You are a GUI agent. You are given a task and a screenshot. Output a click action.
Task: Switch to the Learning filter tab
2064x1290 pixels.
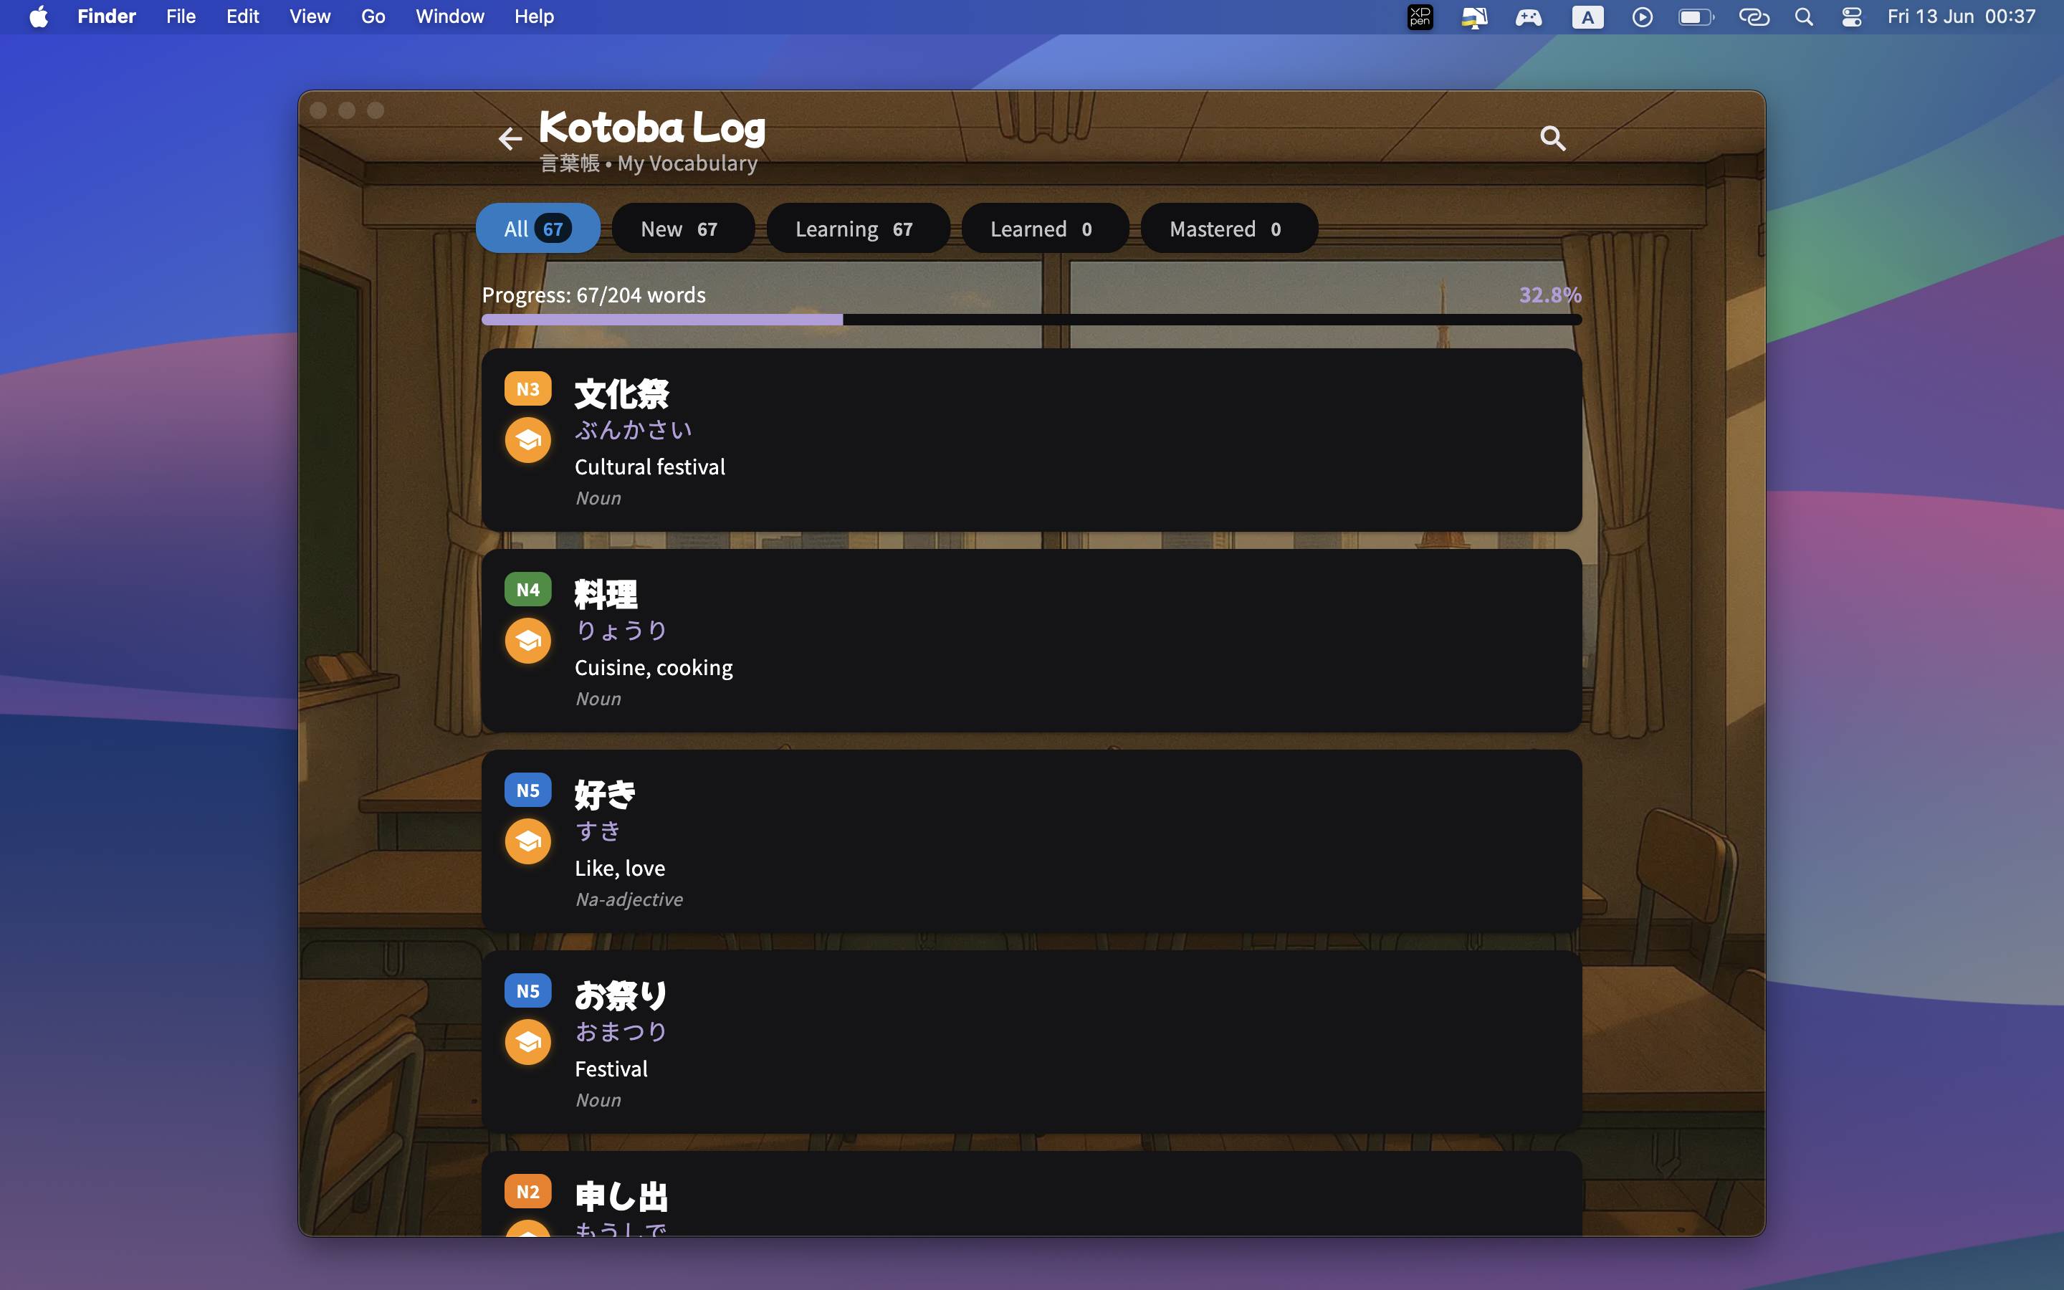point(857,228)
